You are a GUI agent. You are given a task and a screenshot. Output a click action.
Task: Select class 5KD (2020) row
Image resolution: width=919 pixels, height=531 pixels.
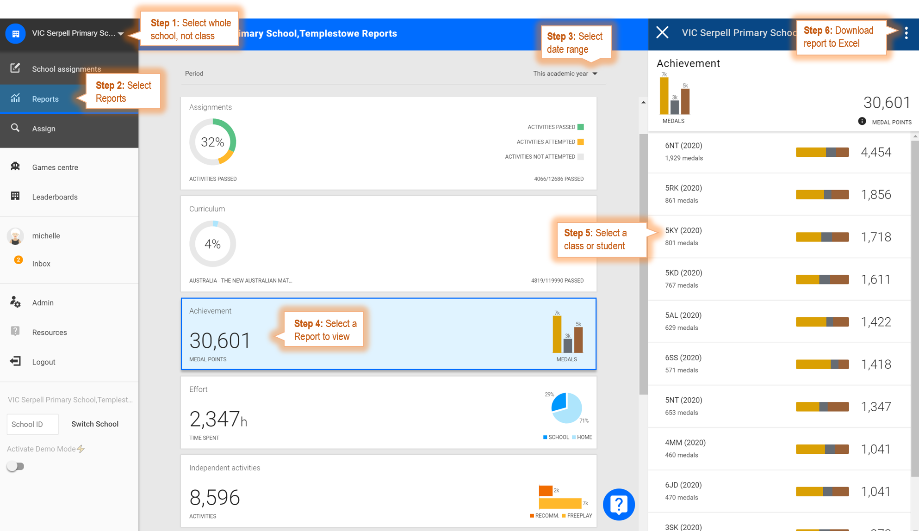pyautogui.click(x=779, y=279)
